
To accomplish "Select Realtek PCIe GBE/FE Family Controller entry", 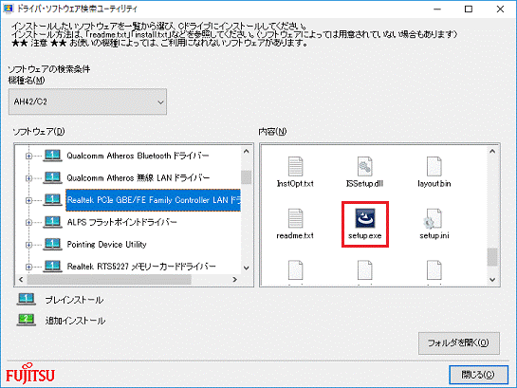I will coord(154,200).
